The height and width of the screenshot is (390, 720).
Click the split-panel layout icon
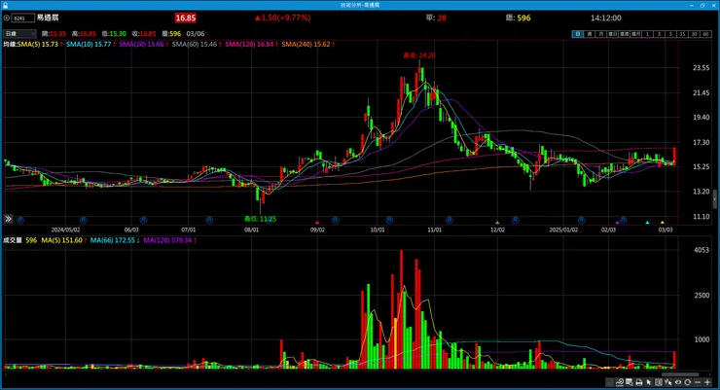coord(659,382)
